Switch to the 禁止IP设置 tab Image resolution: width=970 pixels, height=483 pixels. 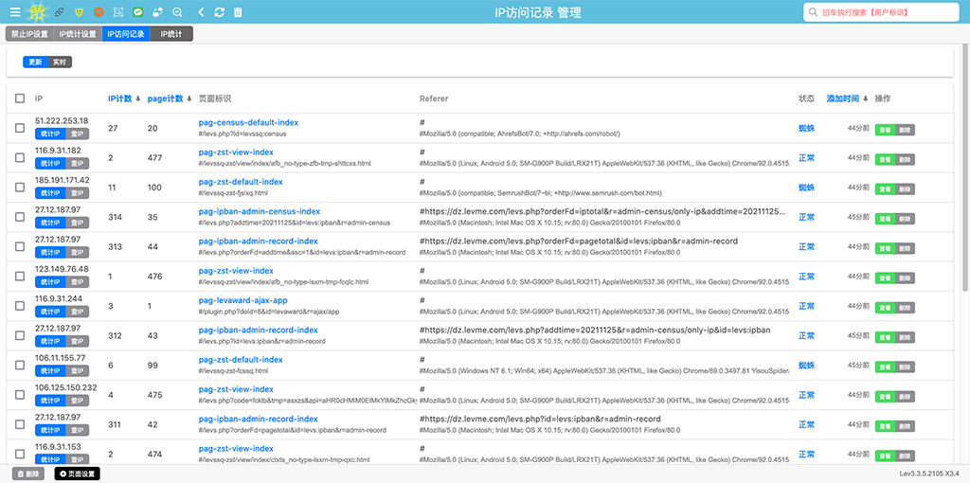point(28,34)
